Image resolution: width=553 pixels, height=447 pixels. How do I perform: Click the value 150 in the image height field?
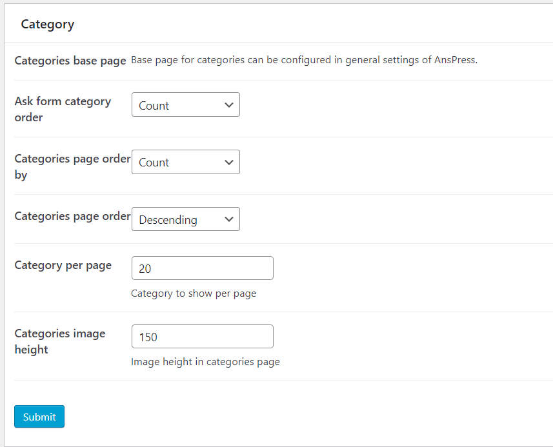(x=148, y=337)
